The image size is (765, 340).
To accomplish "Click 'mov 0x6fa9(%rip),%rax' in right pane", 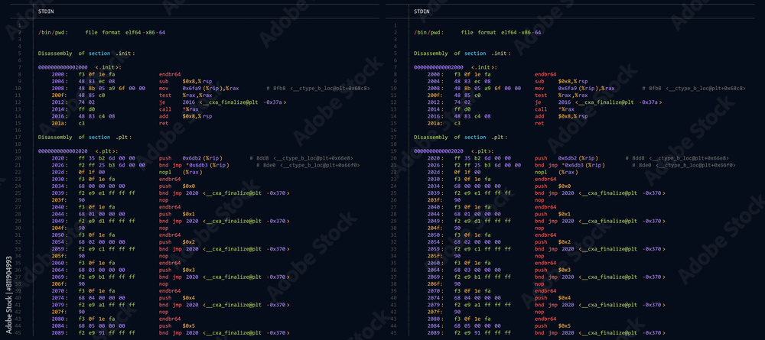I will point(575,88).
